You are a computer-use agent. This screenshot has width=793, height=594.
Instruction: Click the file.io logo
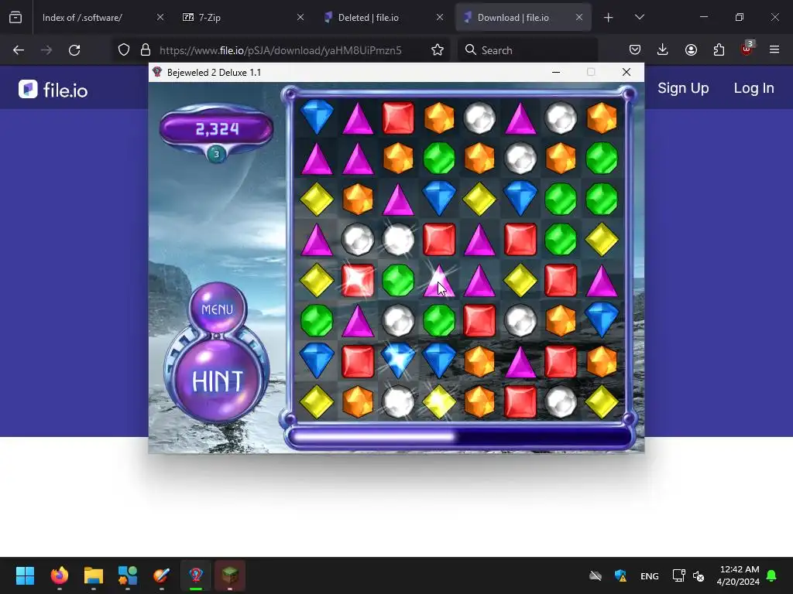(x=53, y=90)
